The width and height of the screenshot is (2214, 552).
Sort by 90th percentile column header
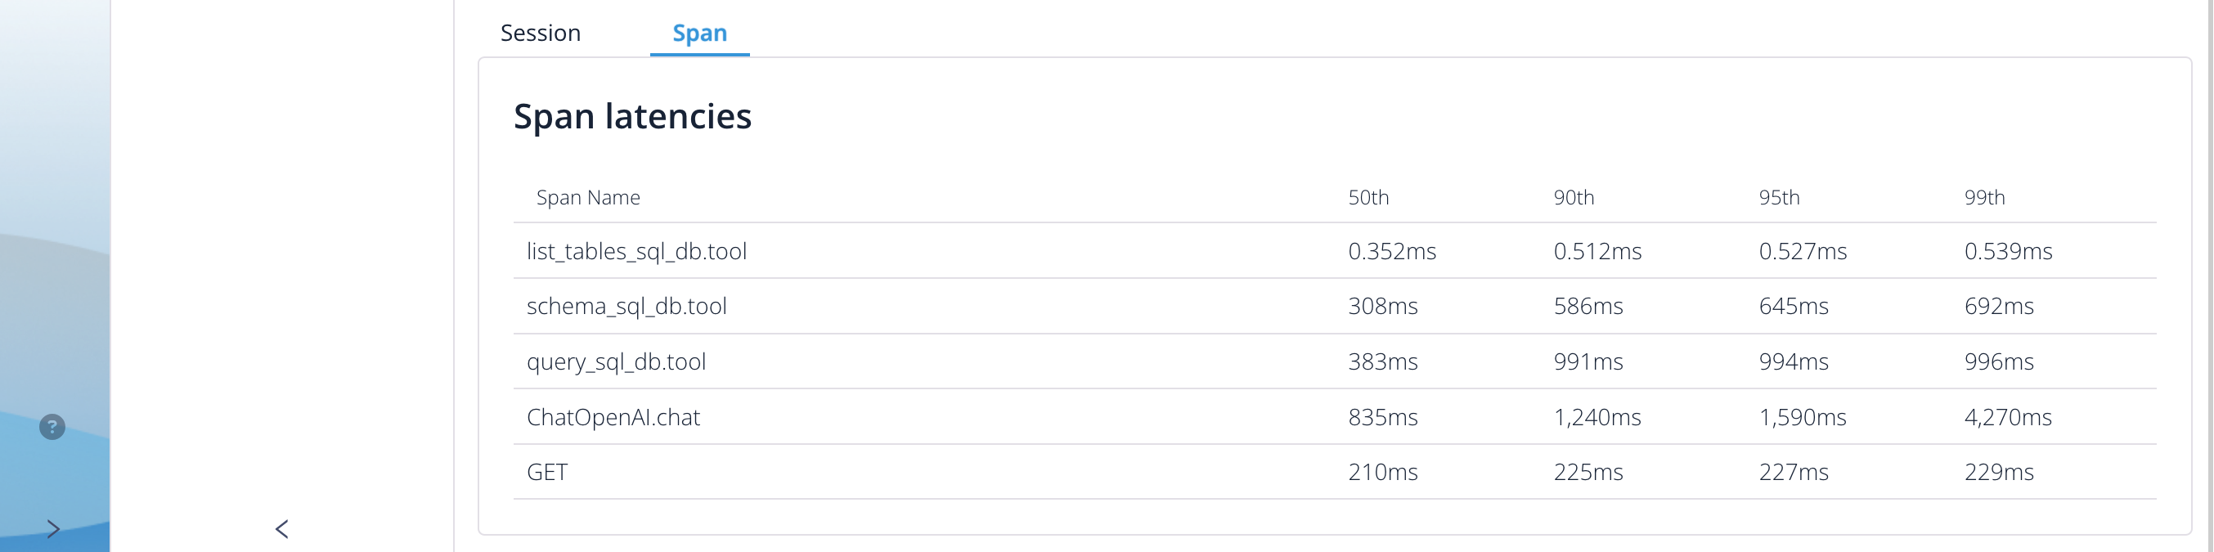click(1574, 198)
